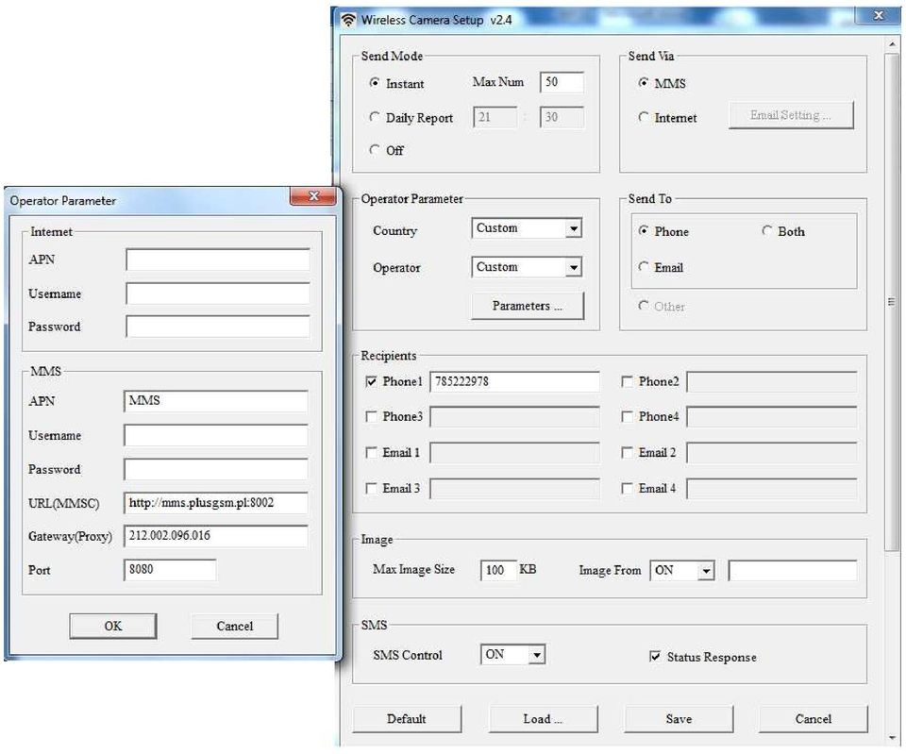Focus the Internet Username field
Viewport: 906px width, 754px height.
218,293
